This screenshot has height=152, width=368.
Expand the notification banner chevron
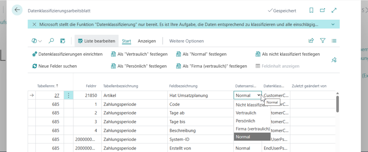tap(333, 24)
